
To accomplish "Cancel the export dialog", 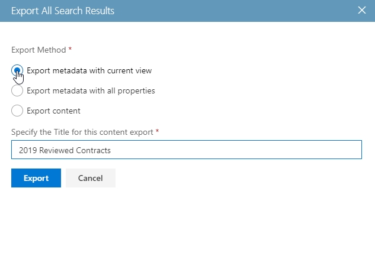I will (x=90, y=178).
